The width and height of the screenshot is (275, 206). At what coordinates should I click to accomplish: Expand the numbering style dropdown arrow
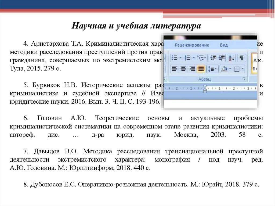[x=194, y=58]
